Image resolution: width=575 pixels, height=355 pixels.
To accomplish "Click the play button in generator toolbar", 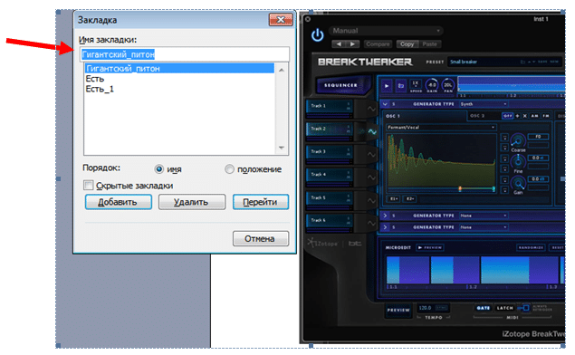I will (387, 86).
